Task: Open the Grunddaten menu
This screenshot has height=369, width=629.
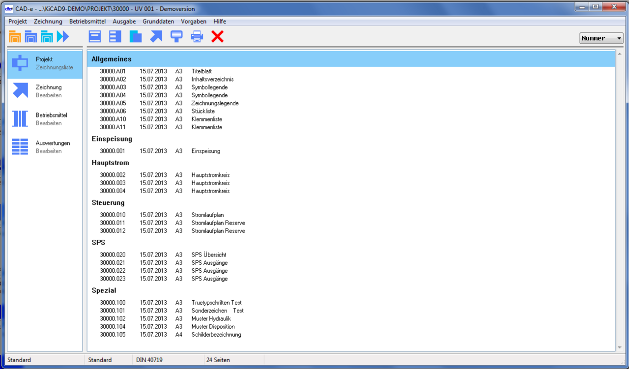Action: 158,22
